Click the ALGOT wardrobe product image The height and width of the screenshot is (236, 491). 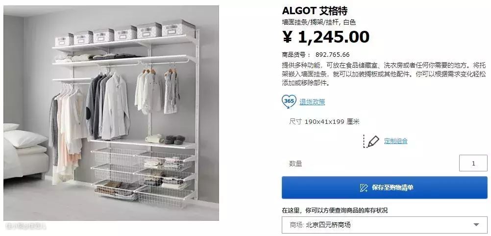point(111,113)
